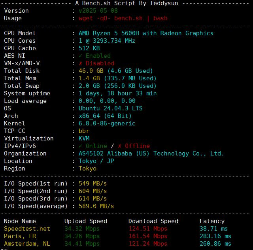Click the green checkmark before Online
This screenshot has height=250, width=253.
click(x=81, y=146)
